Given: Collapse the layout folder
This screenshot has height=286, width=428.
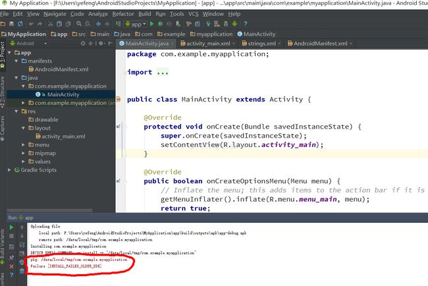Looking at the screenshot, I should click(x=23, y=128).
